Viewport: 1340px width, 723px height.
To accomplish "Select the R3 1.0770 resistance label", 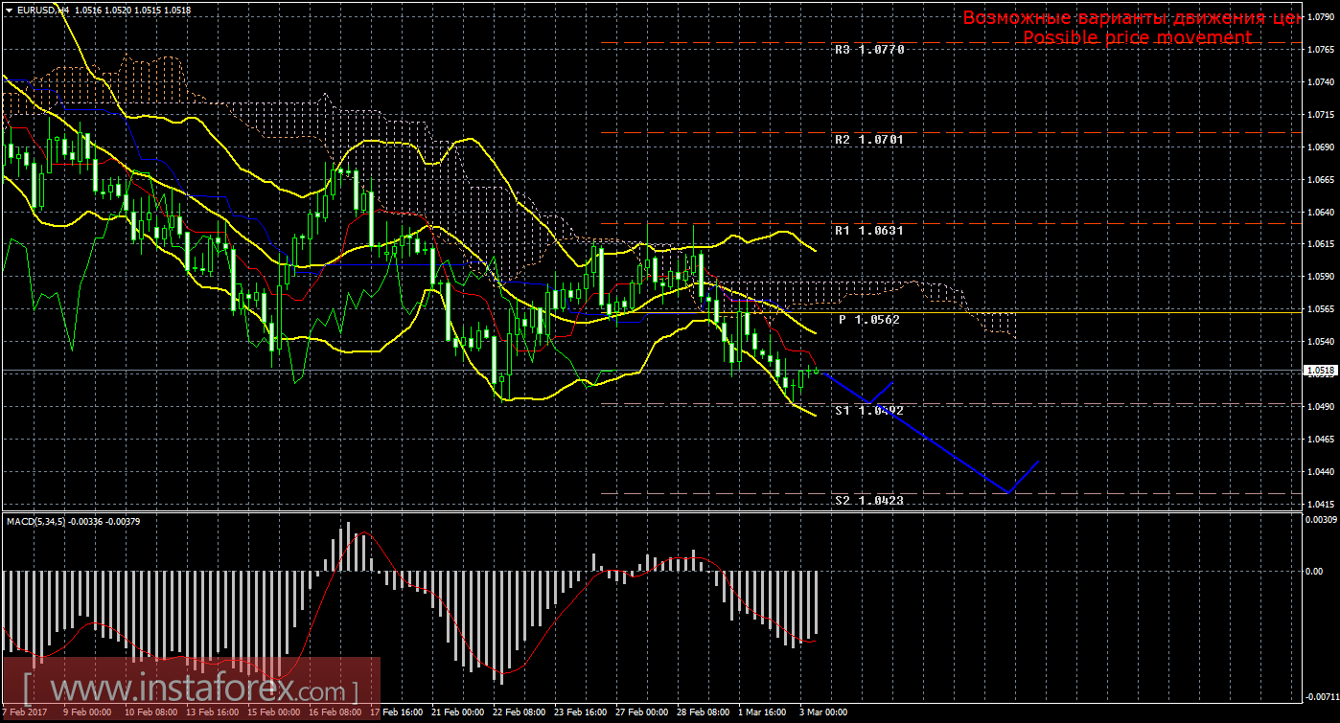I will [x=868, y=49].
